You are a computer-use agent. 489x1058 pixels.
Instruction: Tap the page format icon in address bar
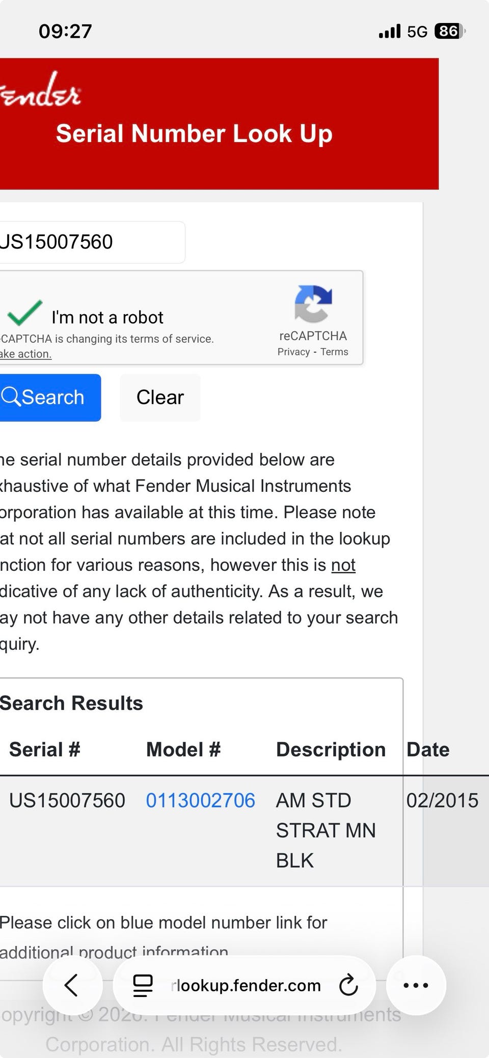143,985
